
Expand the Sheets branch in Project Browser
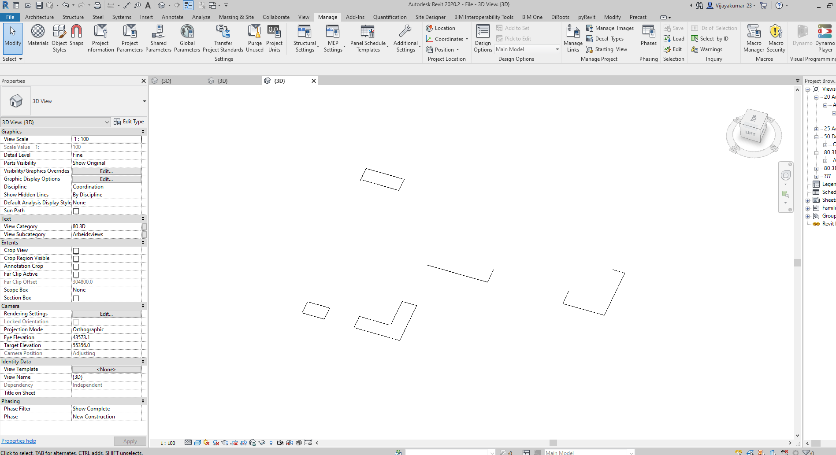807,200
